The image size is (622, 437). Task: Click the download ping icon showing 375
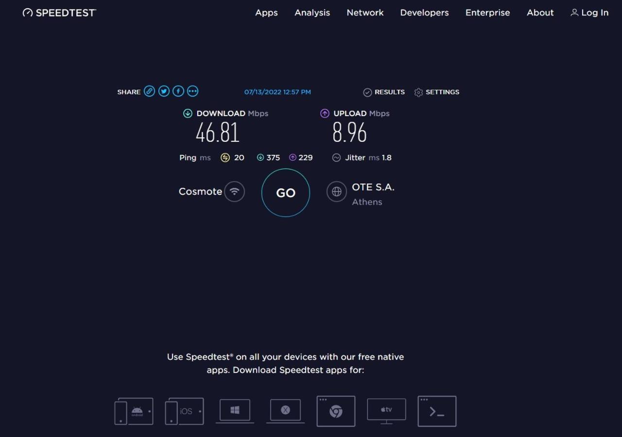coord(260,157)
